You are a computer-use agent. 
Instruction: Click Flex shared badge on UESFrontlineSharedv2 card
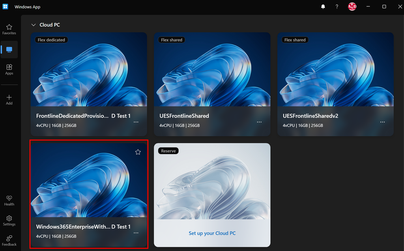[295, 40]
